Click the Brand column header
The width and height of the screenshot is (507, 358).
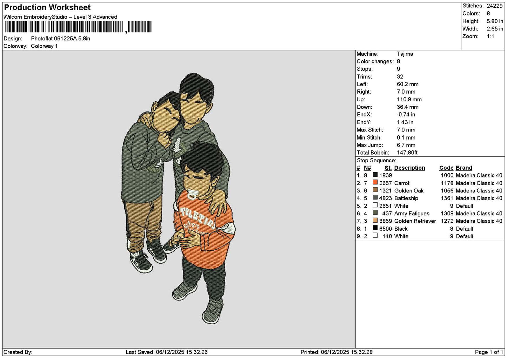464,168
